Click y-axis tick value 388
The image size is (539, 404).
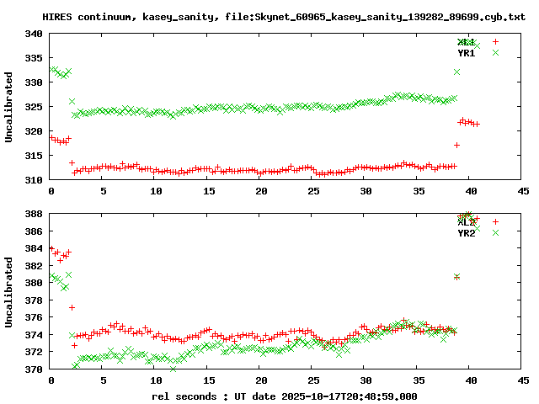coord(34,214)
